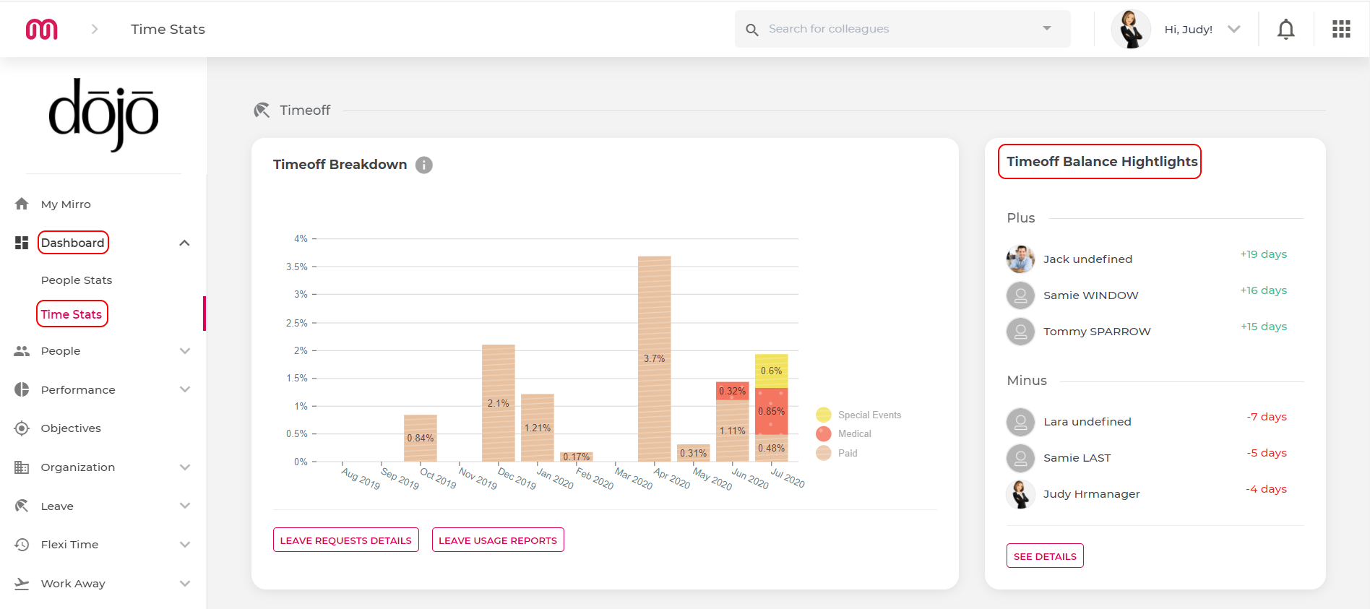
Task: Click Jack undefined's avatar
Action: [x=1020, y=259]
